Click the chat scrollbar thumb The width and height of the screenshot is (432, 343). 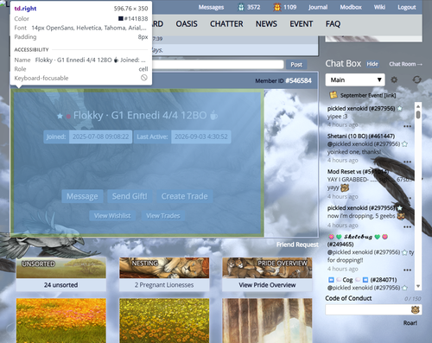[418, 114]
